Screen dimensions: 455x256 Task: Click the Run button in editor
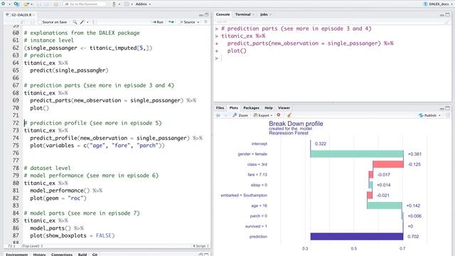[157, 22]
